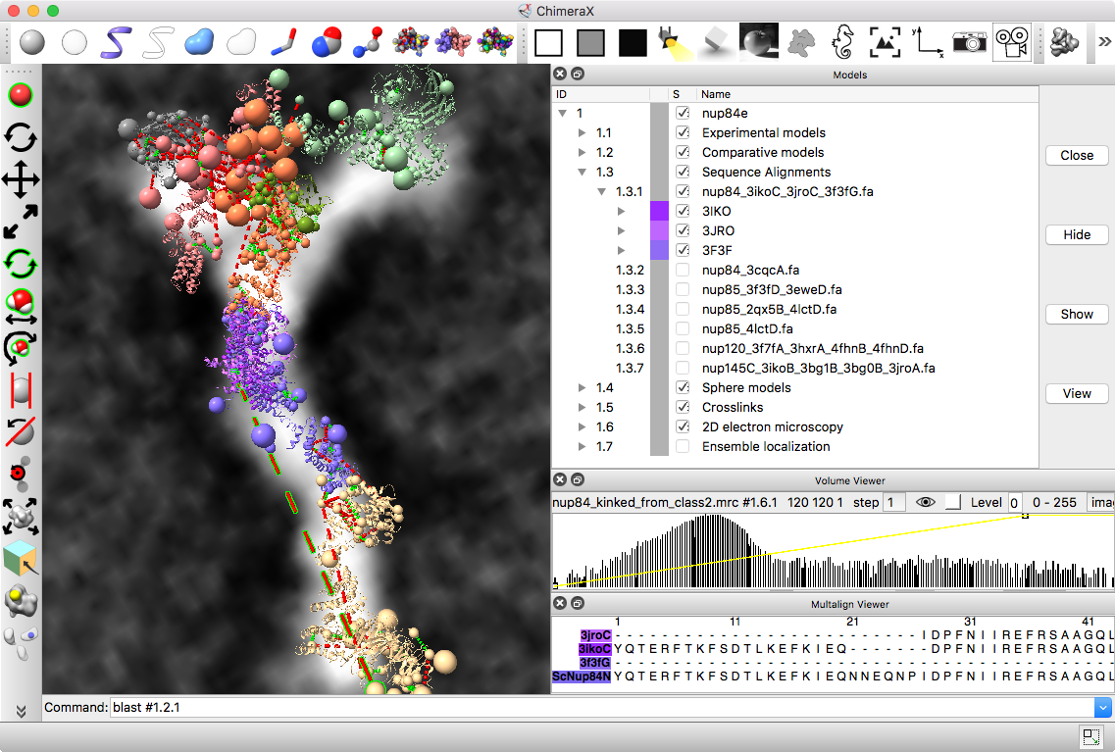Click the snapshot camera icon
Screen dimensions: 1115x752
coord(969,42)
